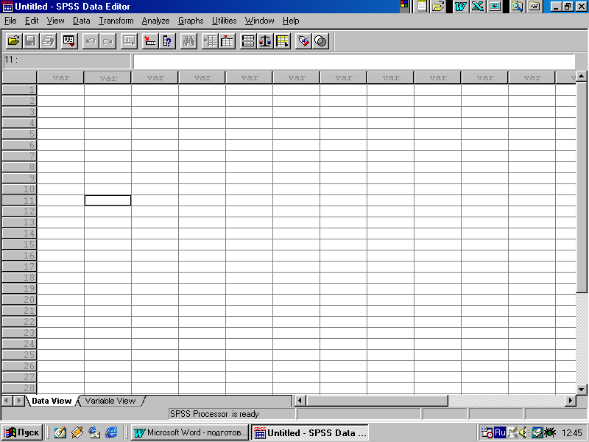Click the Redo arrow icon
589x442 pixels.
coord(107,41)
